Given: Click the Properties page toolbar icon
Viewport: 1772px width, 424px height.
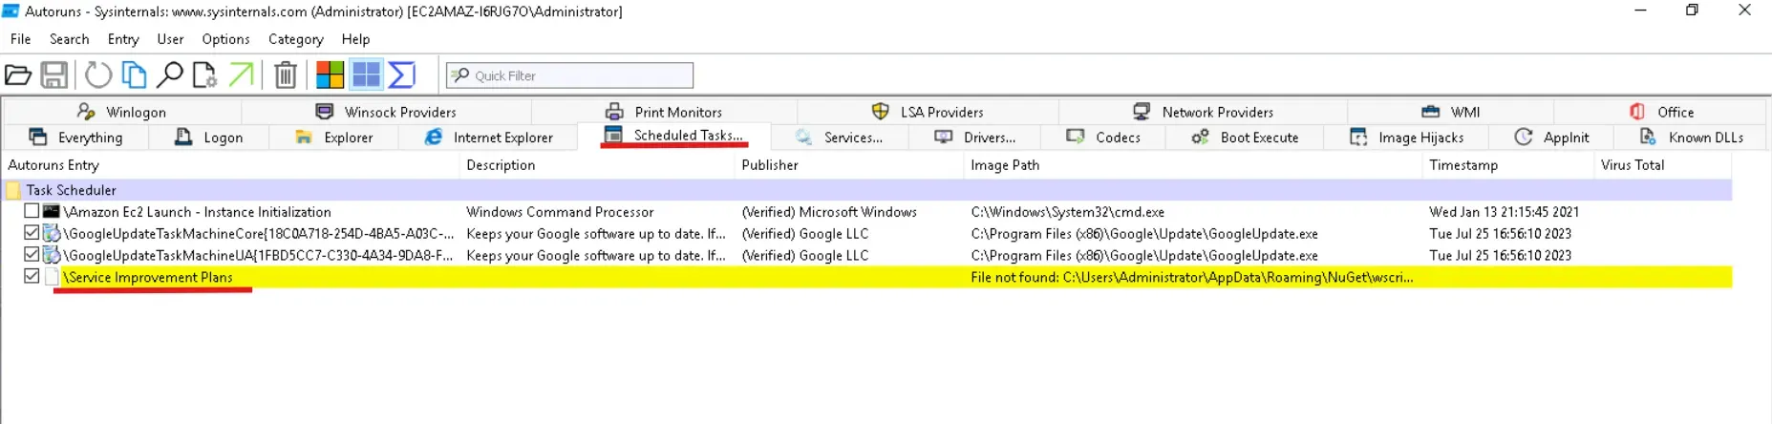Looking at the screenshot, I should 204,74.
